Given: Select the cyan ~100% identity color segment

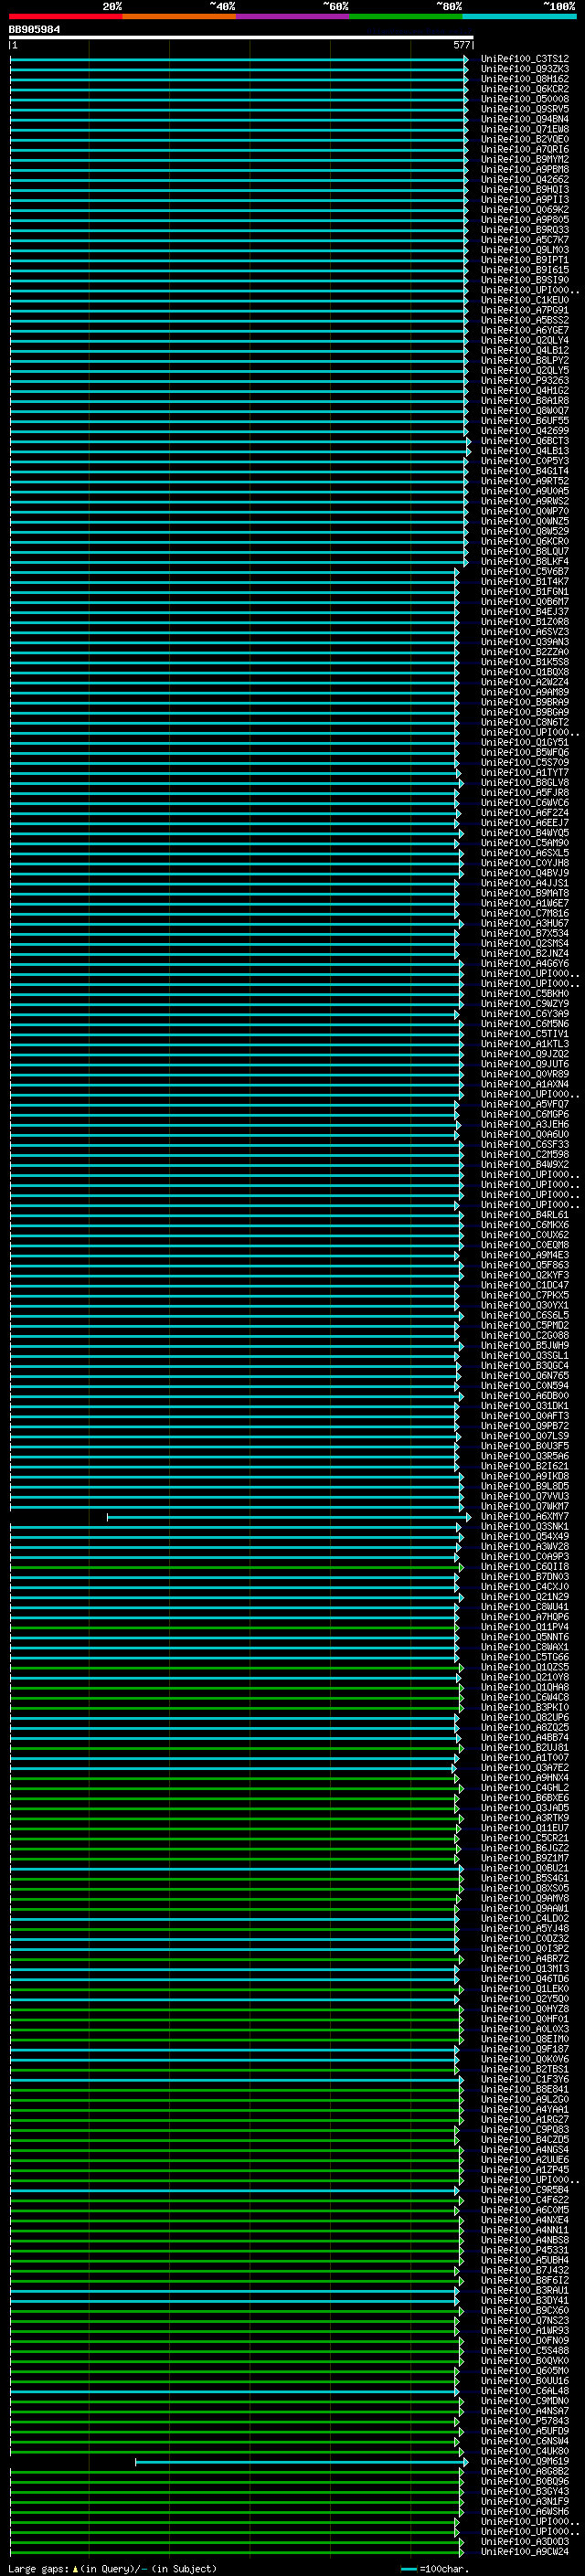Looking at the screenshot, I should [519, 16].
